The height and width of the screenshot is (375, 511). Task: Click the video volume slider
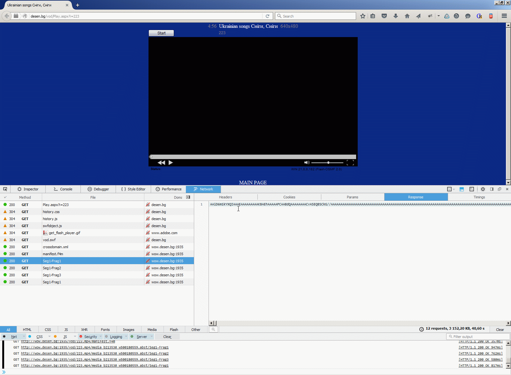click(327, 163)
